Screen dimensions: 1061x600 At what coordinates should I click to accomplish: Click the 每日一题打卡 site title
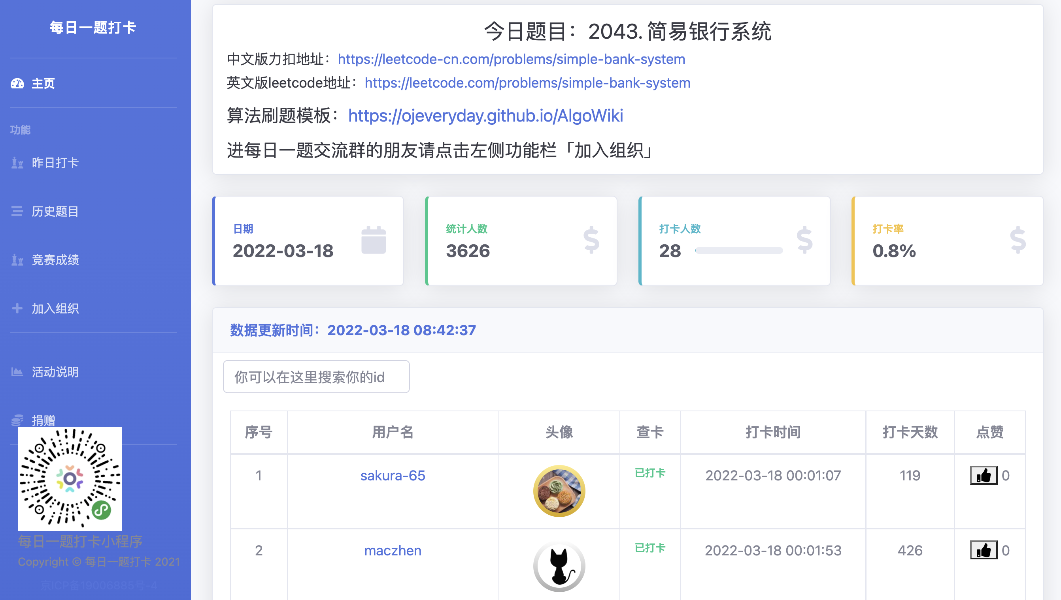tap(93, 28)
